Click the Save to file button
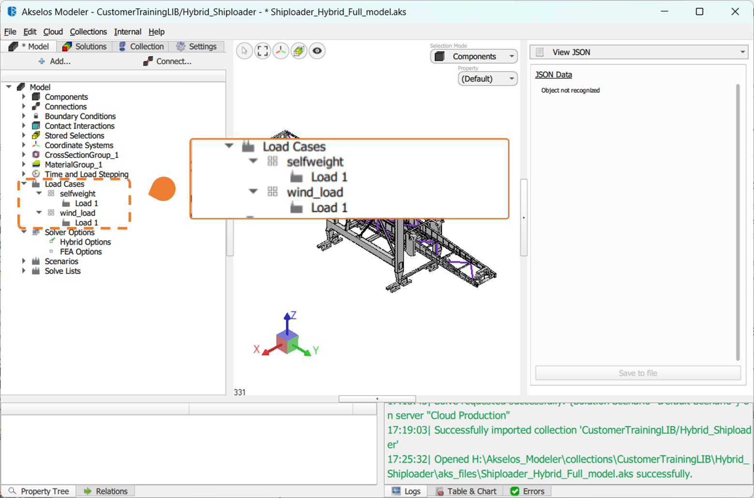754x498 pixels. tap(638, 373)
